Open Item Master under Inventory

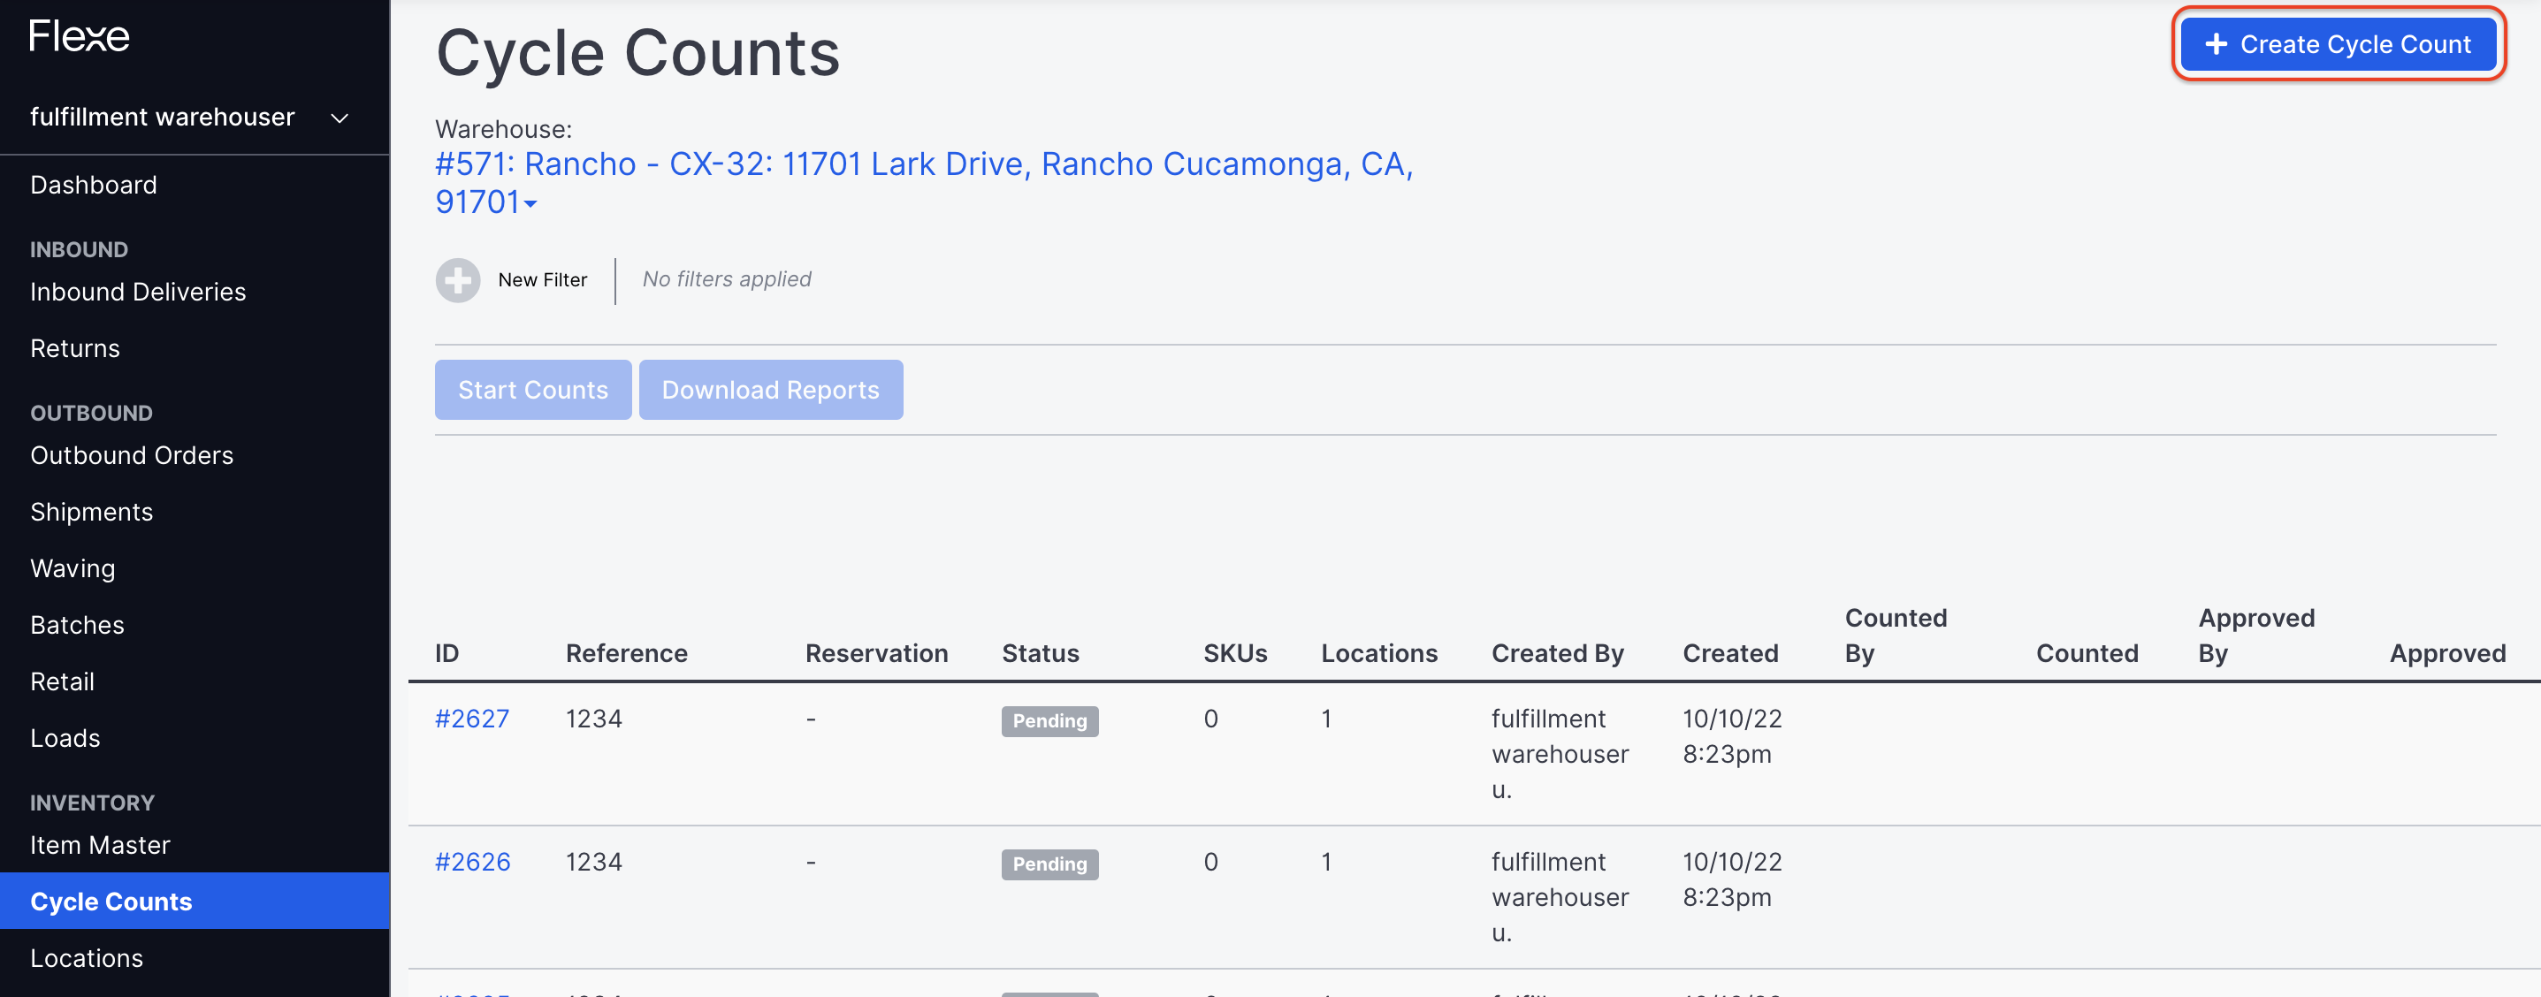(100, 845)
